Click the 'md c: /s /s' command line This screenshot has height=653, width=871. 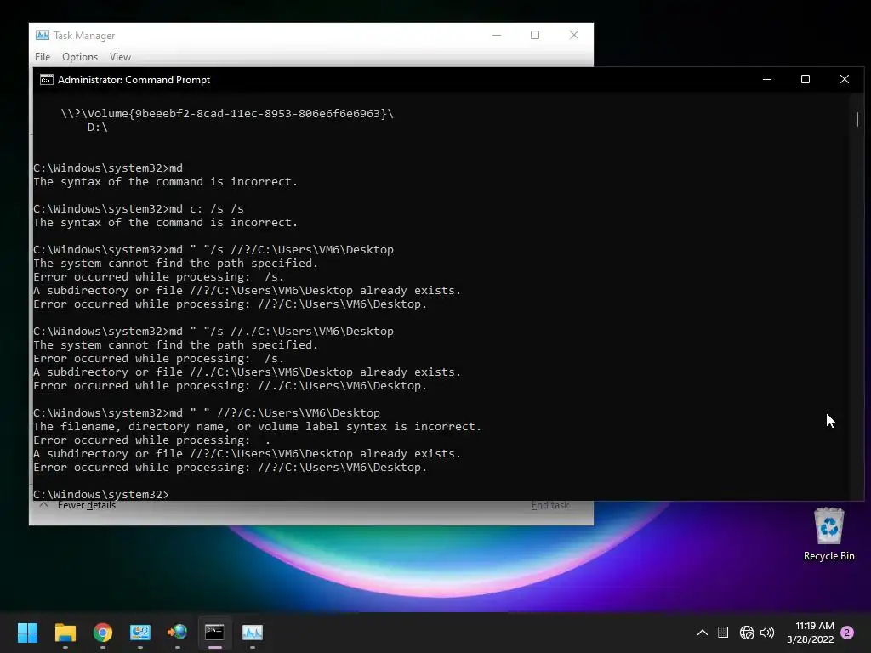click(x=139, y=209)
